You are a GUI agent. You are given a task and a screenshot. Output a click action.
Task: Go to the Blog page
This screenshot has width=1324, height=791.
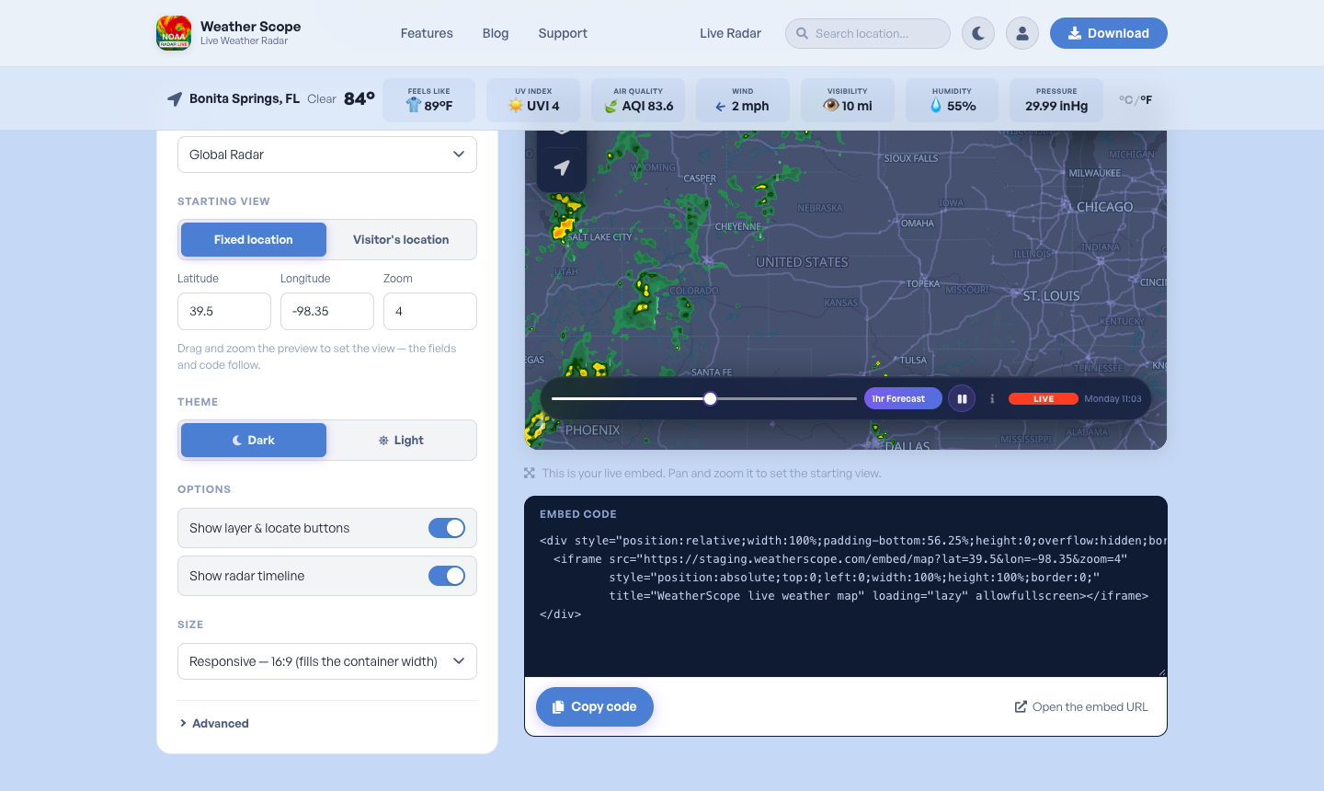tap(496, 33)
